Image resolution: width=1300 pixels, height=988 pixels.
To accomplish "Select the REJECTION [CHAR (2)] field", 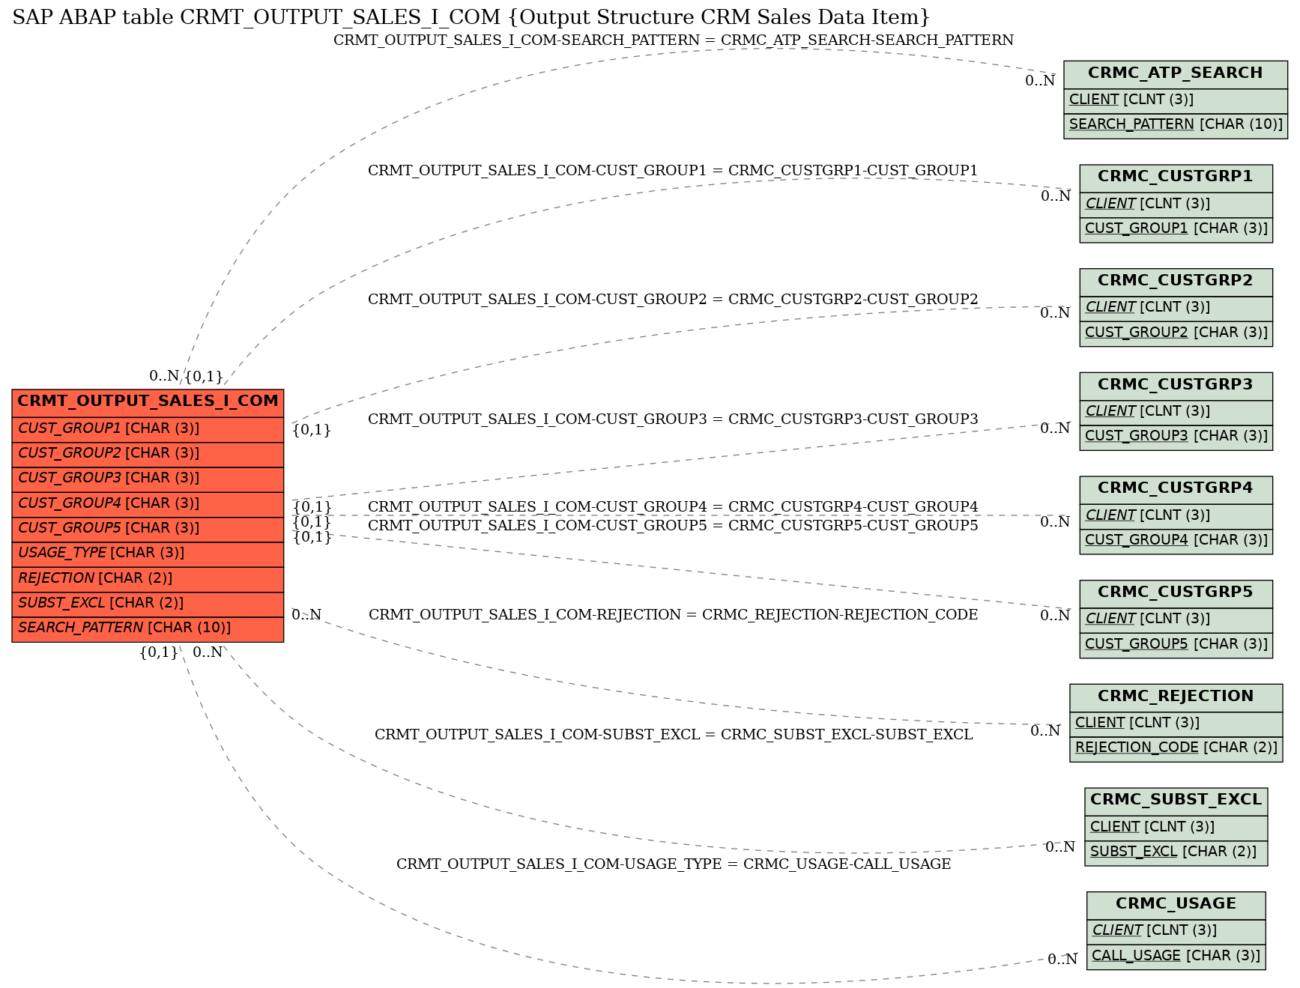I will 148,579.
